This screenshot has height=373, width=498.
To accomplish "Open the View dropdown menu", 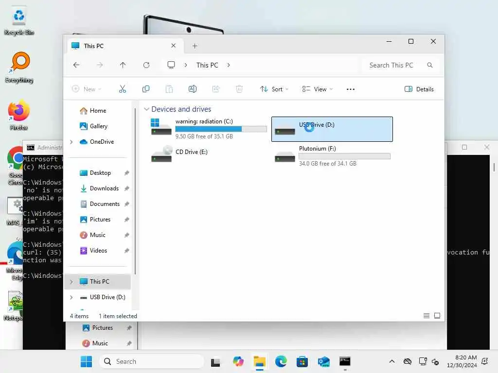I will (317, 89).
